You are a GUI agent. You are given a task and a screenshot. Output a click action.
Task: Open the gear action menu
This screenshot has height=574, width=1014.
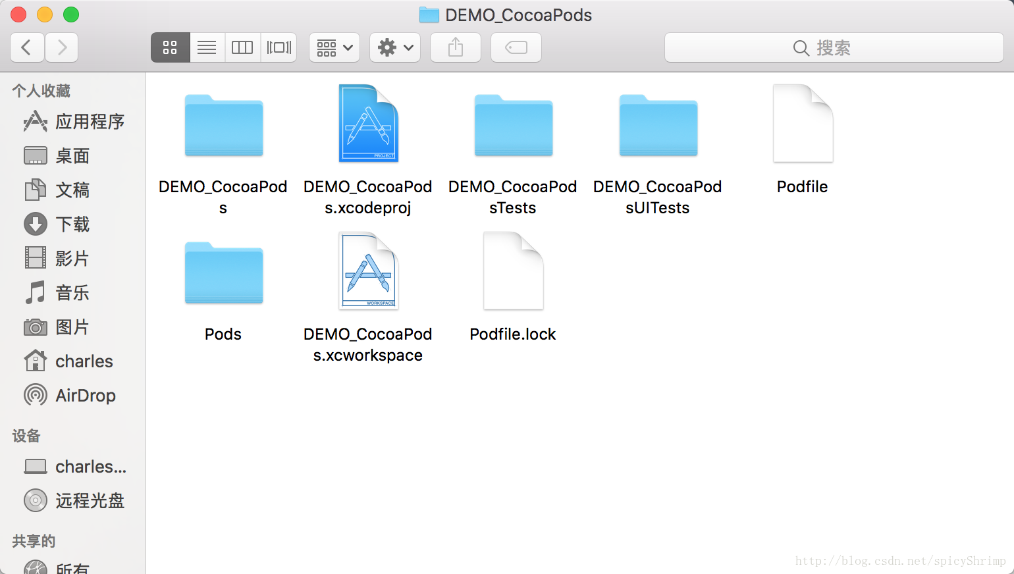click(x=395, y=47)
